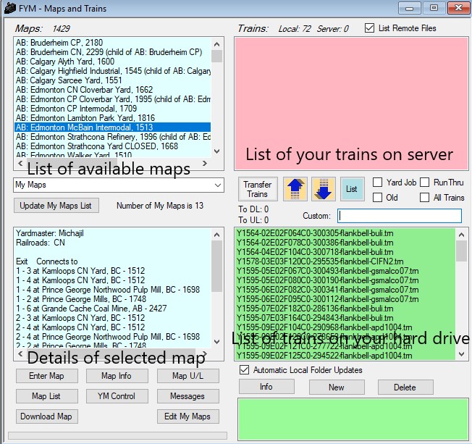
Task: Select train Y1564-04E02F104C0-300718-flankbell-buli.trn
Action: coord(345,252)
